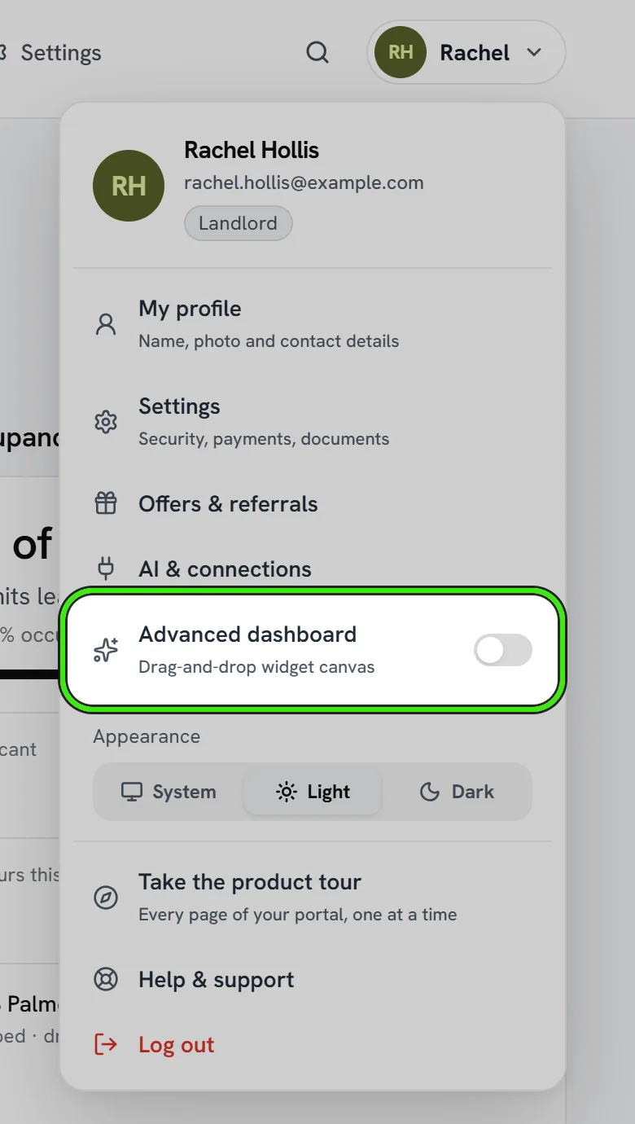Screen dimensions: 635x1124
Task: Log out of the account
Action: point(313,1045)
